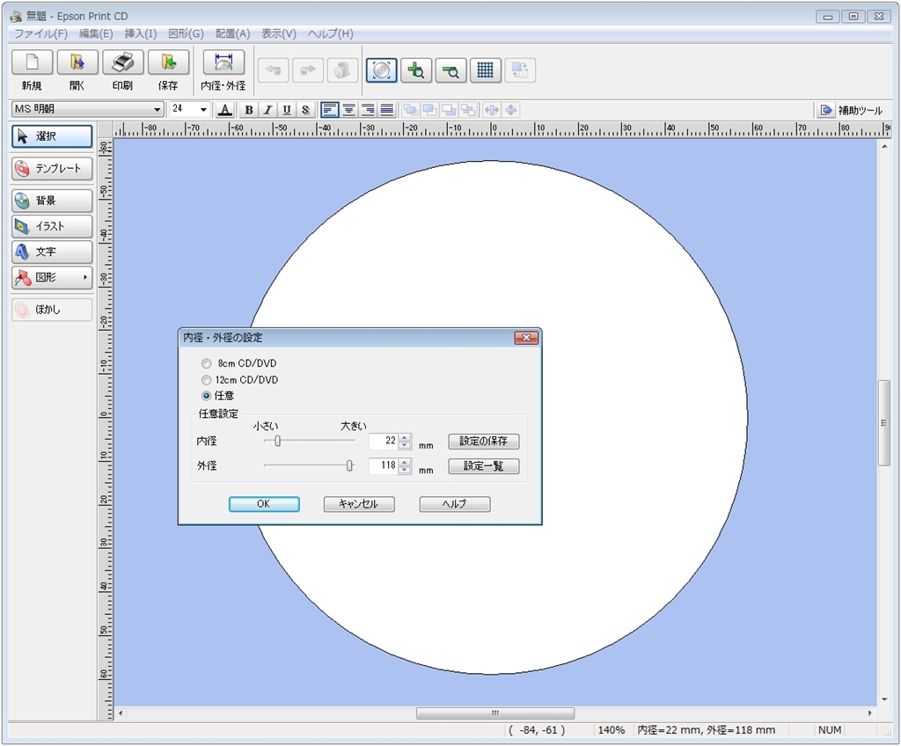Open the 表示(V) menu

pos(278,33)
